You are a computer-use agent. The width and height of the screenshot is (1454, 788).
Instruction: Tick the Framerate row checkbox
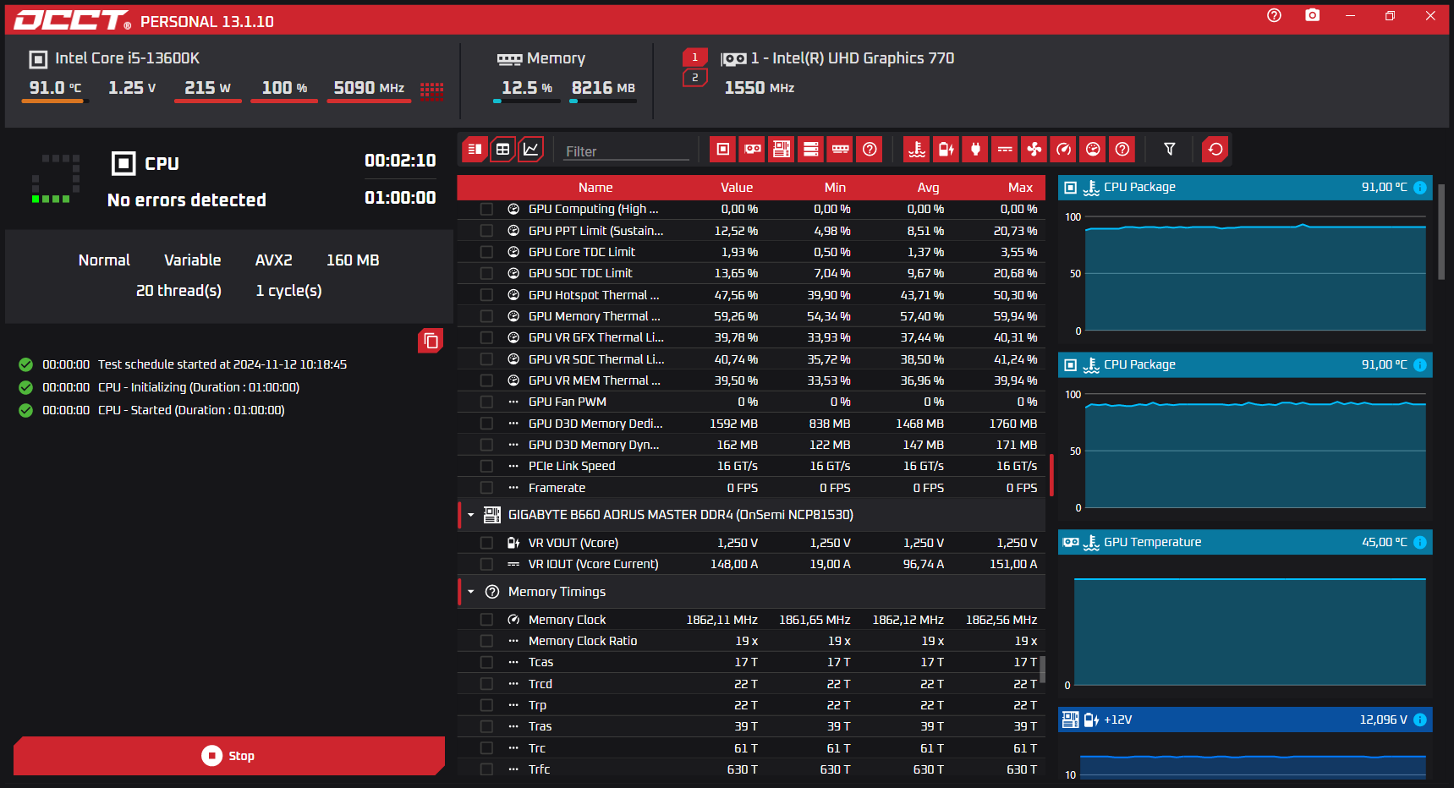click(486, 488)
